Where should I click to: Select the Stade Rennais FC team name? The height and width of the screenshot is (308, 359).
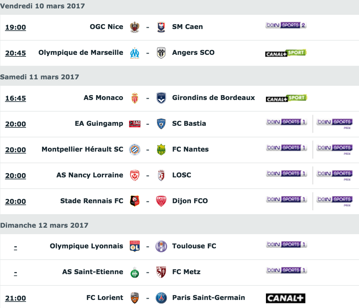tap(91, 201)
